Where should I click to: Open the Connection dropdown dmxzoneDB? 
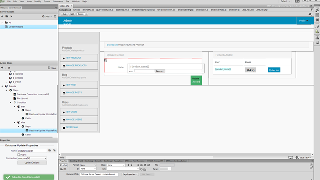click(x=32, y=158)
